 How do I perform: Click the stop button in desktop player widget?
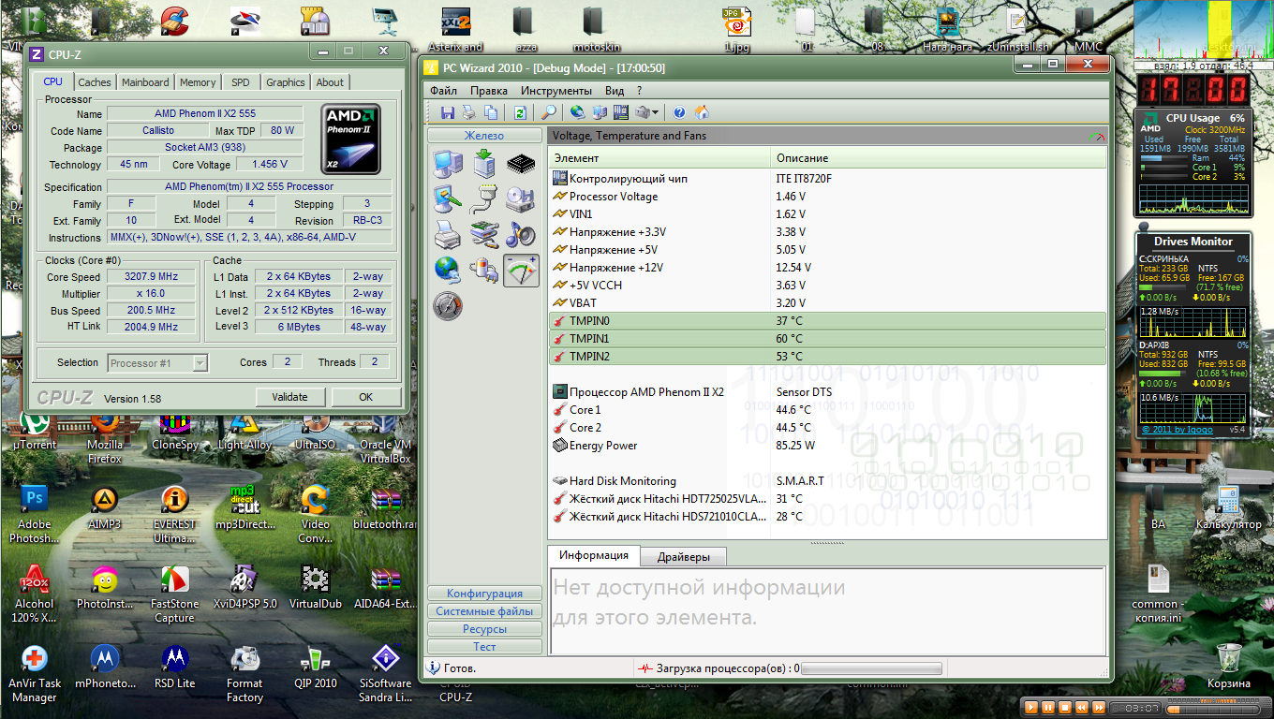pos(1066,707)
